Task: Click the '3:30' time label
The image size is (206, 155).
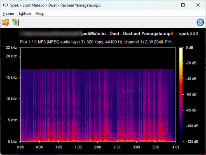Action: (156, 147)
